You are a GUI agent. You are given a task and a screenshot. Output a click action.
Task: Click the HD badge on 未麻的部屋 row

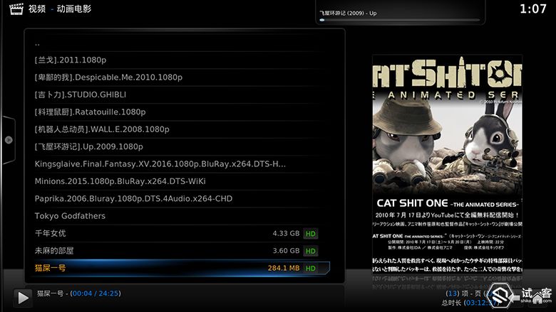[310, 251]
